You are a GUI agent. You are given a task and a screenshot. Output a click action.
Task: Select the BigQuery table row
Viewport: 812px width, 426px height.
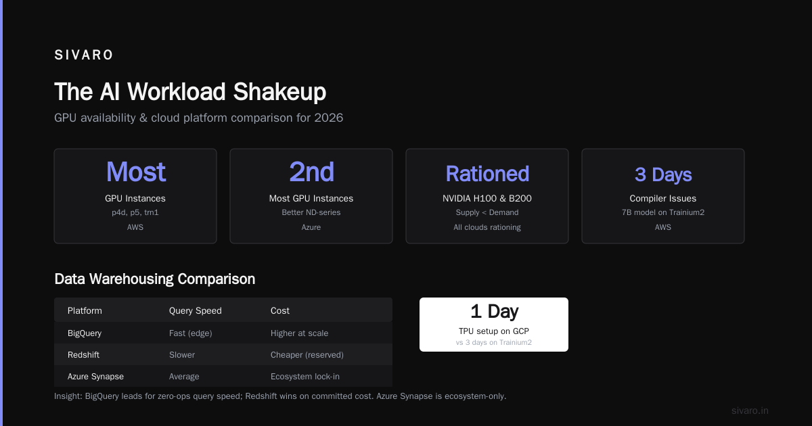(x=223, y=333)
